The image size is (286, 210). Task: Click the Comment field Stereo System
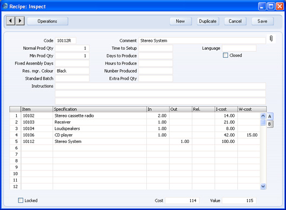[202, 41]
